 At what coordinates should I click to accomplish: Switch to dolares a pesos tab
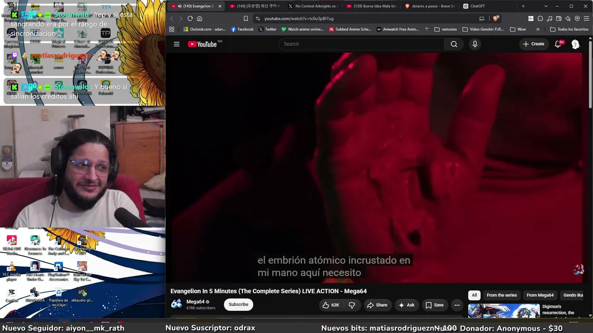(429, 6)
